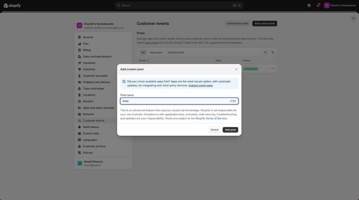
Task: Click the Charlie's Snowboards store header in sidebar
Action: point(103,26)
